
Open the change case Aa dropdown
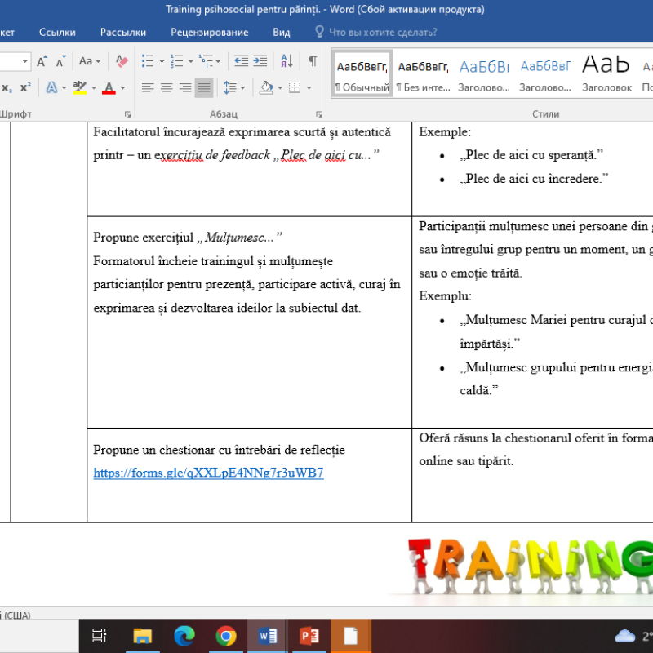pos(87,60)
